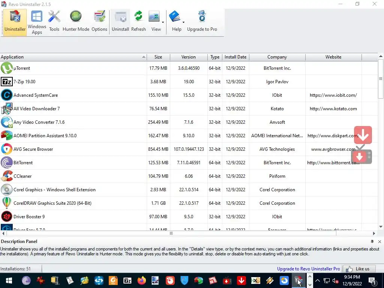Open BitTorrent from the taskbar
The width and height of the screenshot is (384, 288).
click(x=26, y=280)
